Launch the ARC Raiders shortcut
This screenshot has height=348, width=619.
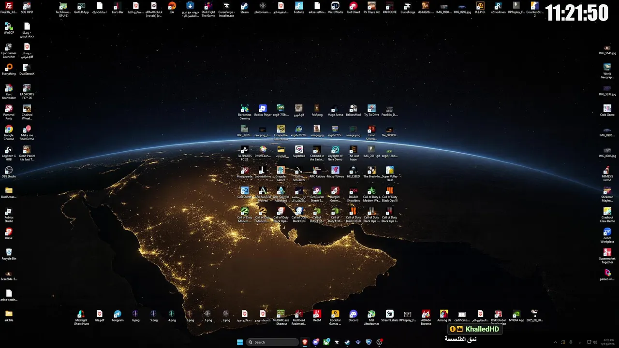(317, 173)
